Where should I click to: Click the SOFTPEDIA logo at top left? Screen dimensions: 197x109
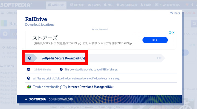click(16, 5)
